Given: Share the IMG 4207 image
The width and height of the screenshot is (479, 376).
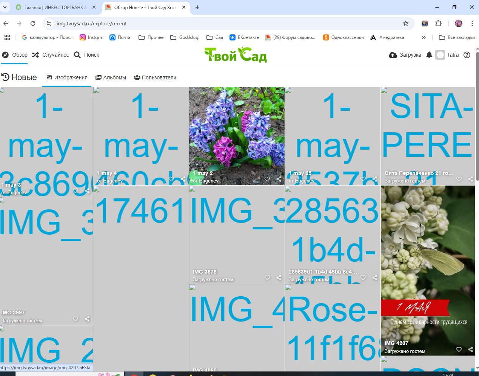Looking at the screenshot, I should pyautogui.click(x=471, y=349).
